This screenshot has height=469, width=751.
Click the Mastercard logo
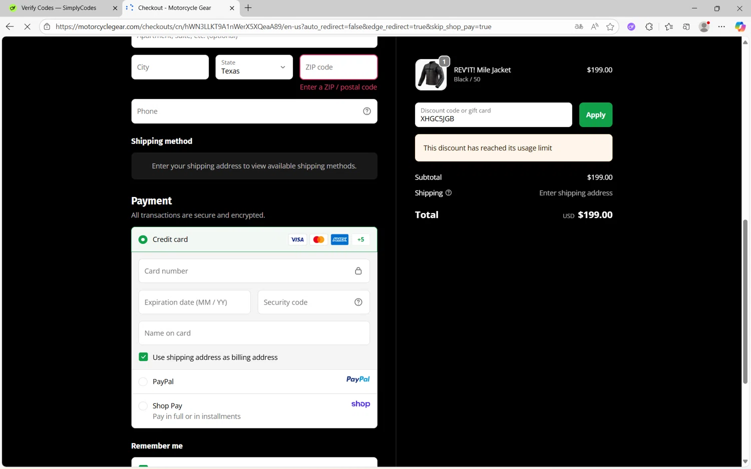click(318, 239)
